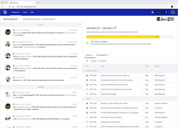Click the browser reload icon
Screen dimensions: 178x128
[x=10, y=7]
